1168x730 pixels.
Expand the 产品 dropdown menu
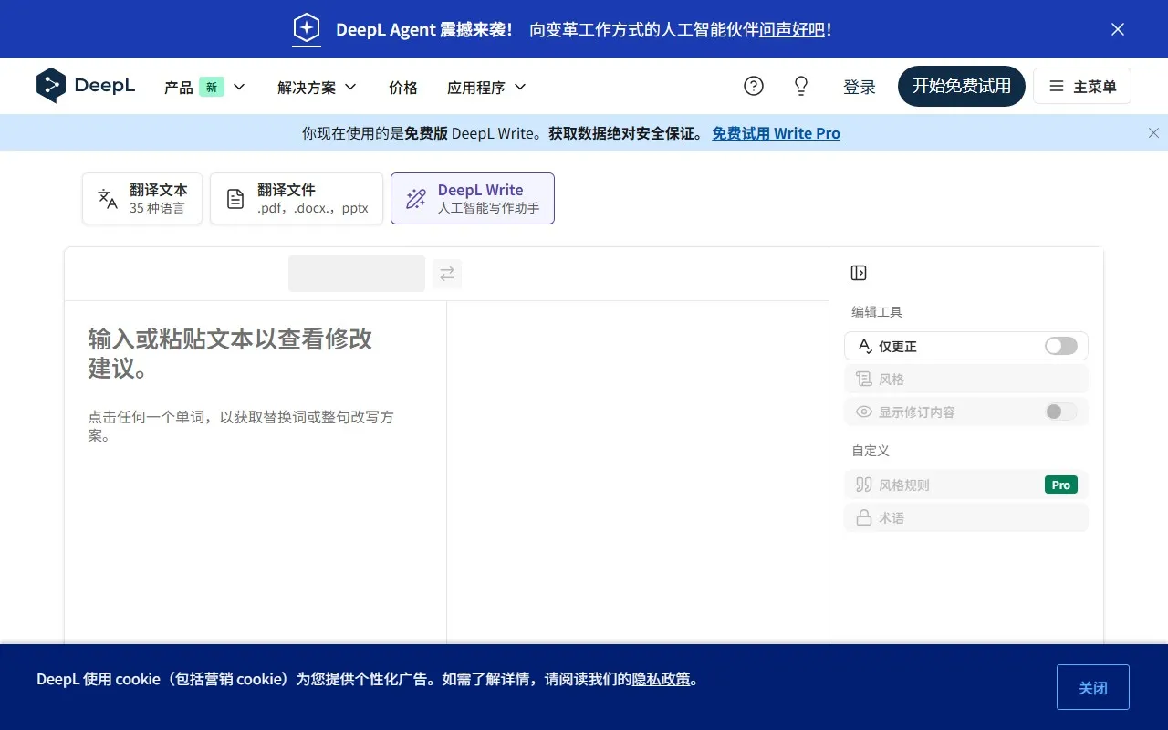point(204,87)
